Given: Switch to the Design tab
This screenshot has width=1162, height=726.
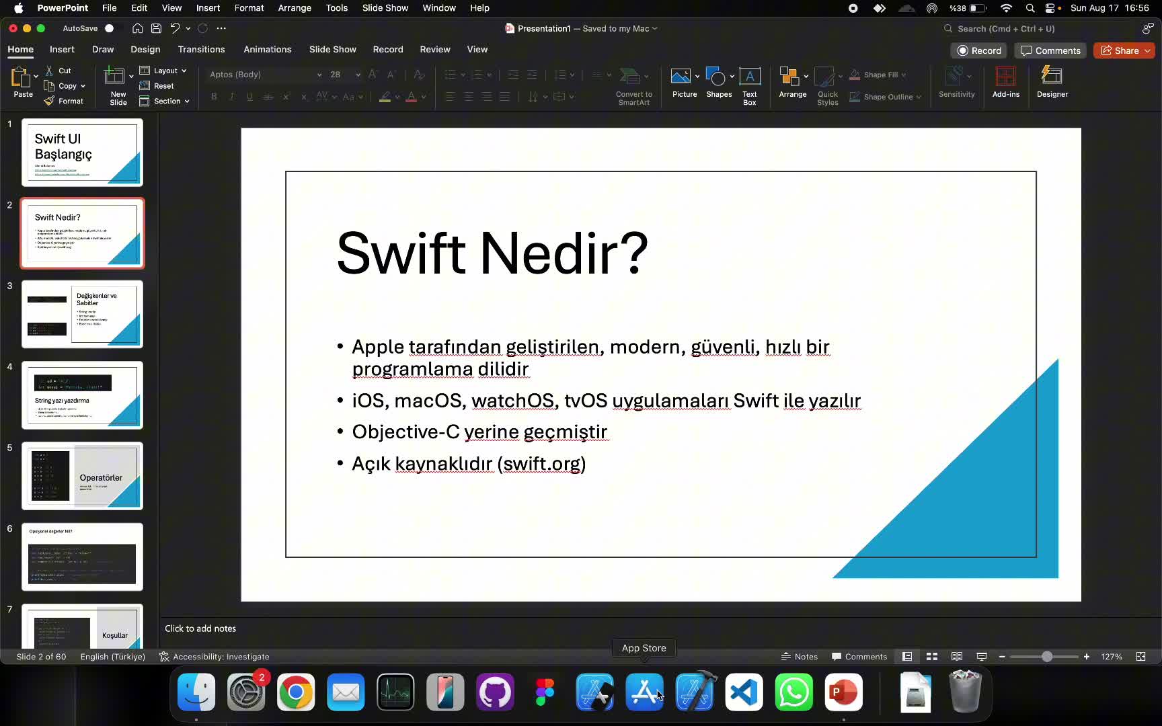Looking at the screenshot, I should click(145, 49).
